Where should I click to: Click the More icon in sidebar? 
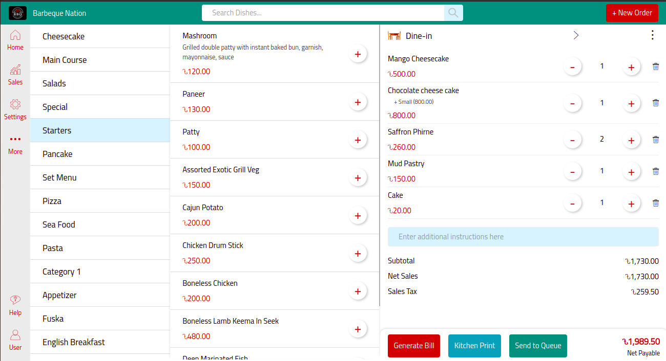15,143
